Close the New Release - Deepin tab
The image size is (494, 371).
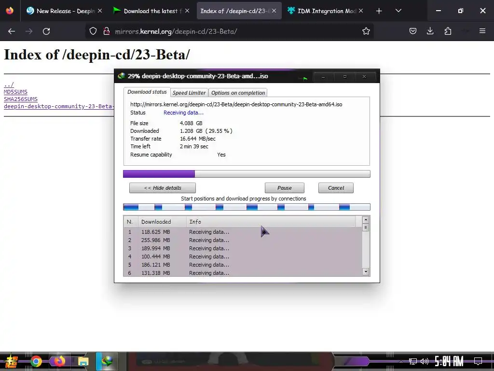[100, 11]
